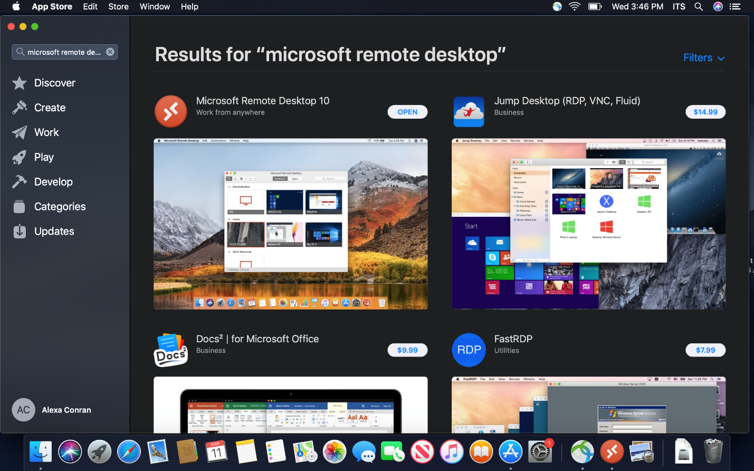Open Wi-Fi status in menu bar

pos(575,6)
